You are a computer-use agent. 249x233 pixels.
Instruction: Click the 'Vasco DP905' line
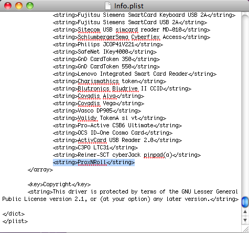(x=97, y=111)
